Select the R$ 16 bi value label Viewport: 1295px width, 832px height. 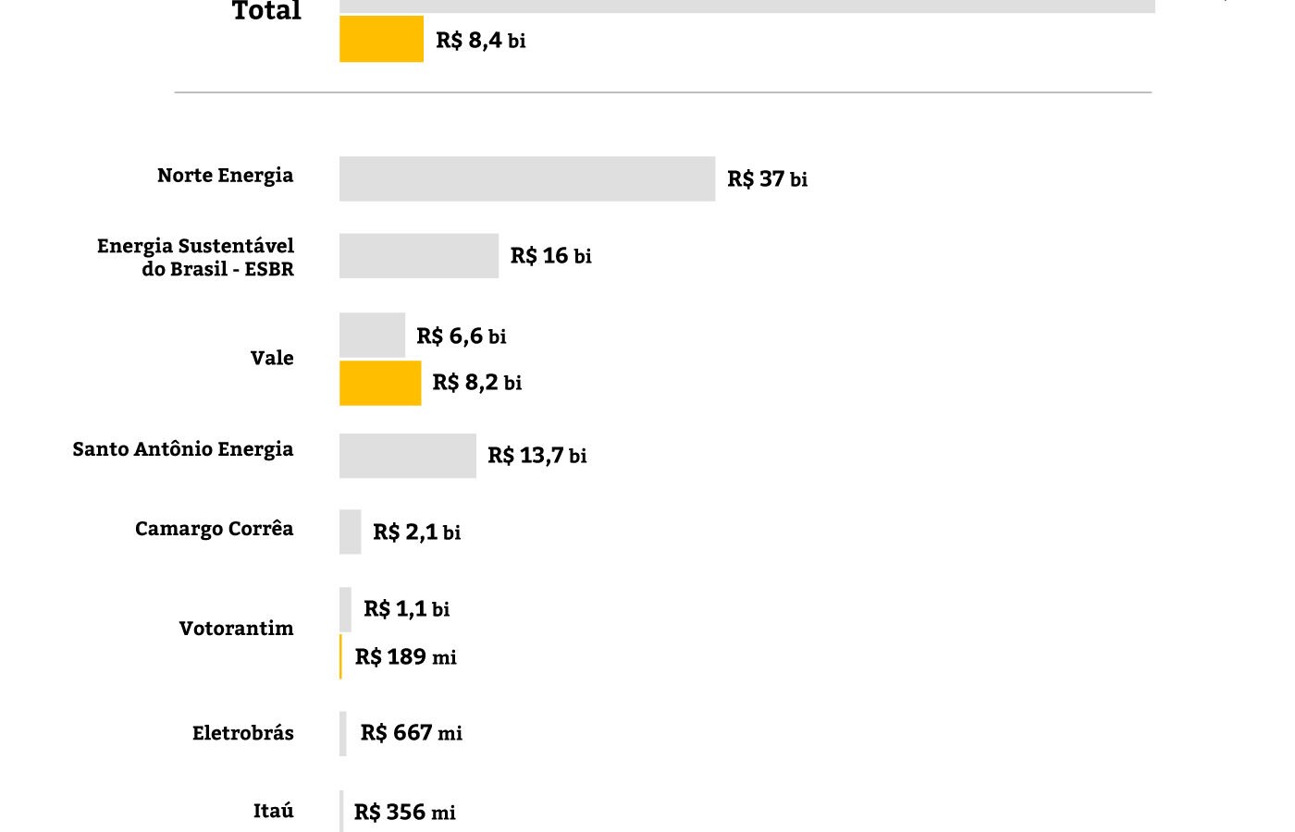point(550,256)
